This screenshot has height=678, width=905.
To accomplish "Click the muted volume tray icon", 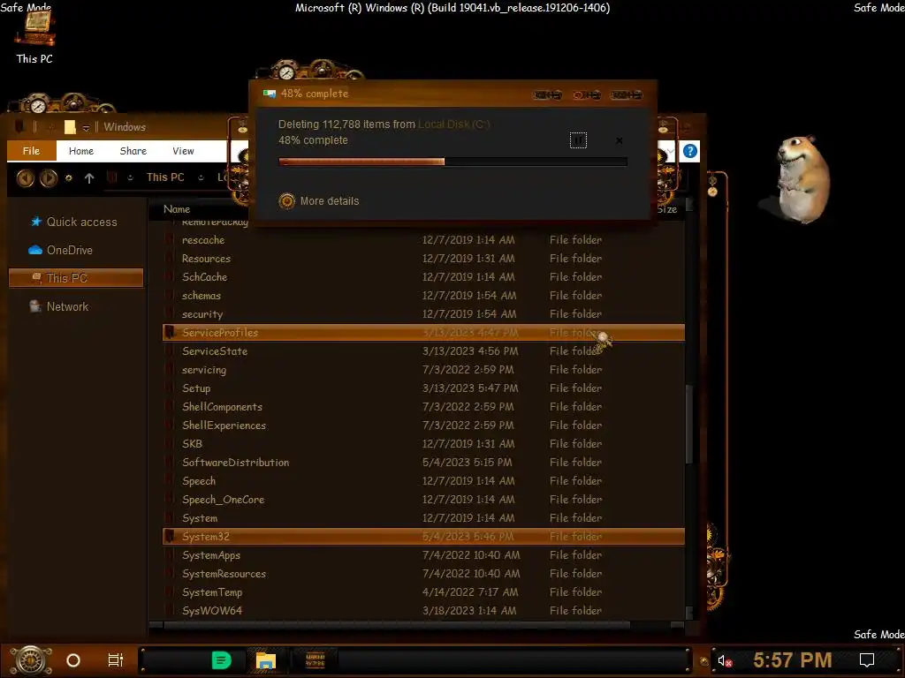I will click(725, 660).
